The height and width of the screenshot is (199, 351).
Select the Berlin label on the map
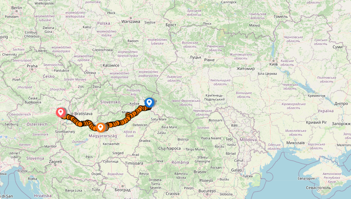17,8
